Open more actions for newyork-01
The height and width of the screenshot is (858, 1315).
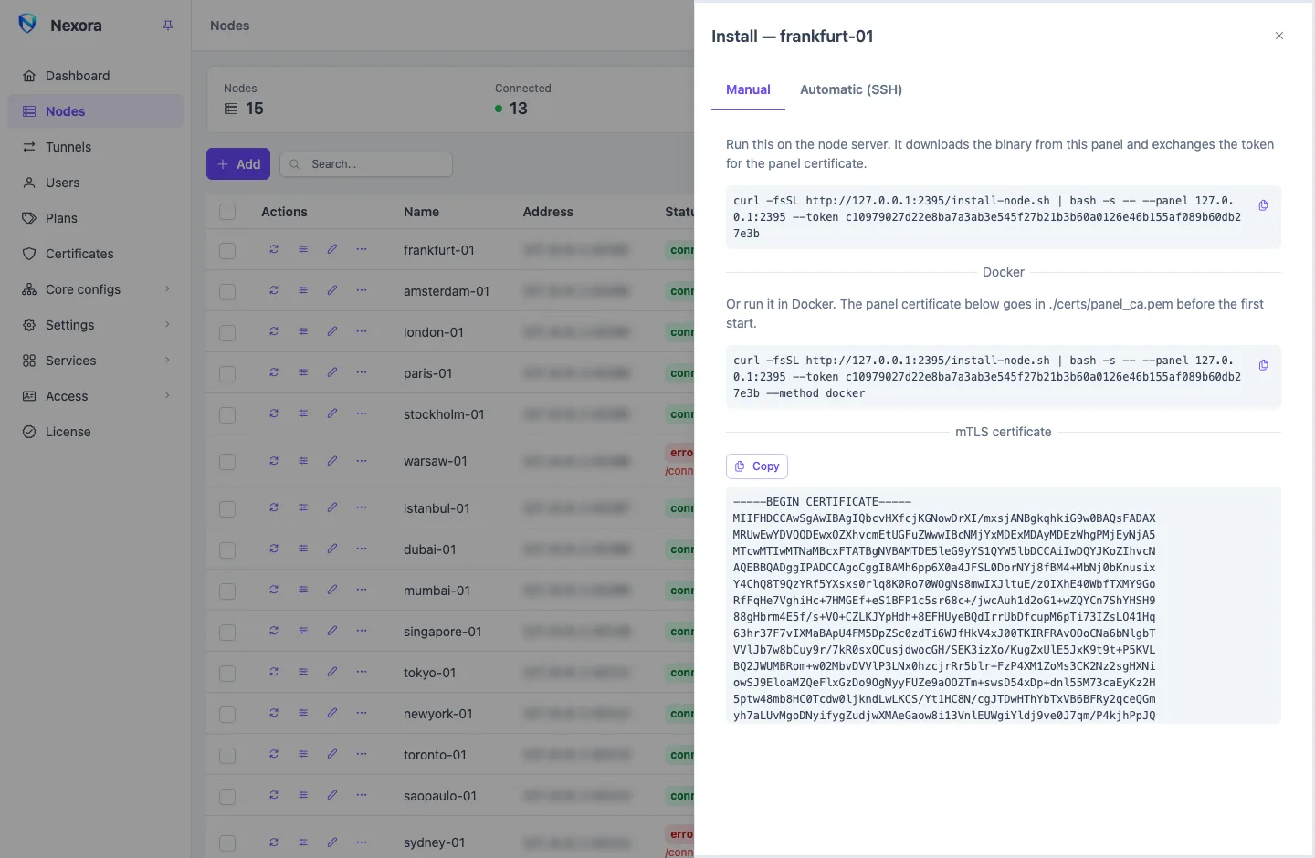tap(362, 713)
